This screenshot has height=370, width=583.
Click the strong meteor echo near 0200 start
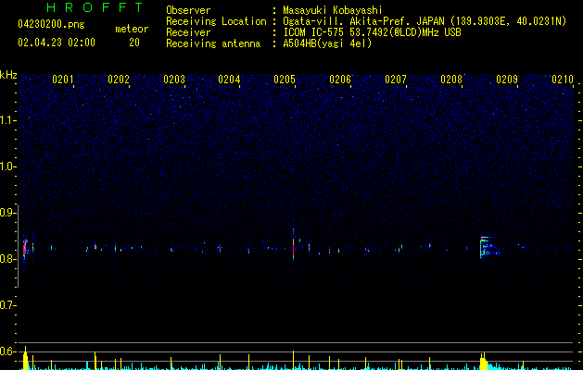[25, 249]
